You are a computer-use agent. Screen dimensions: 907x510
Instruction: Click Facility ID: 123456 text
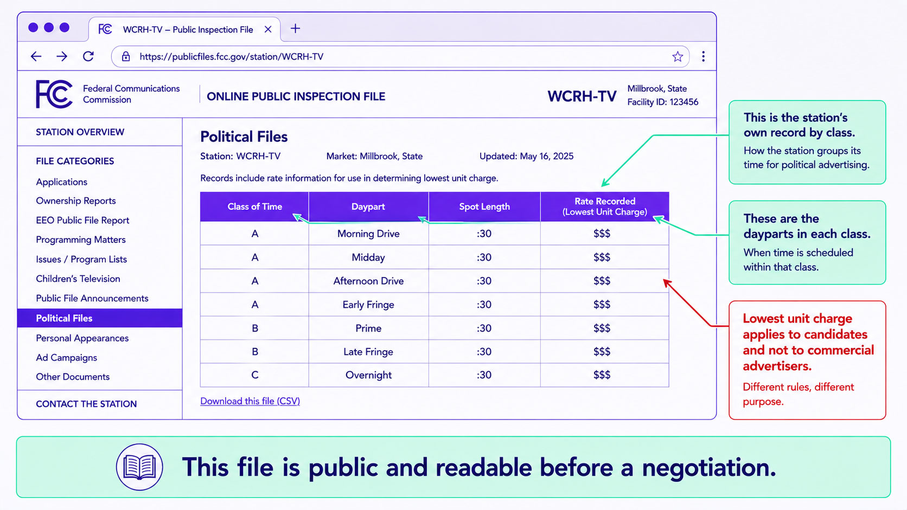[663, 102]
